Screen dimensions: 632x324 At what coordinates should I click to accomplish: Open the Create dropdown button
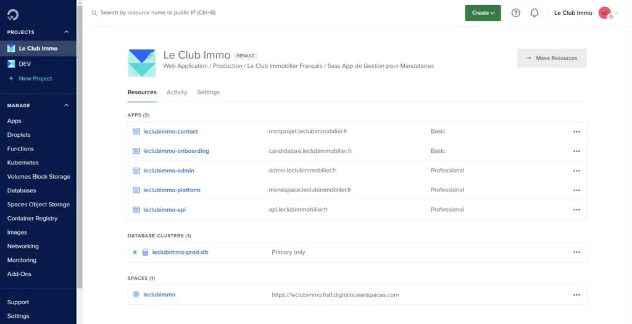tap(483, 13)
